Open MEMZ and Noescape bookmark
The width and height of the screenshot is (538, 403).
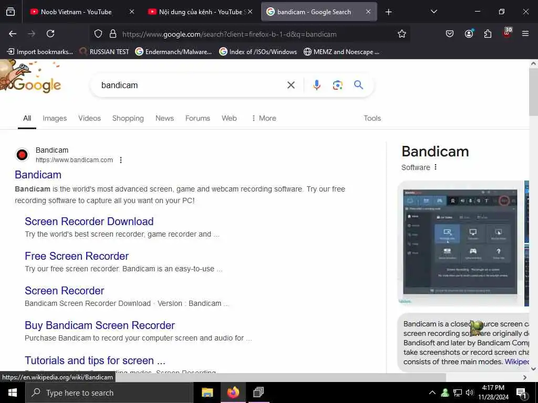click(x=342, y=52)
